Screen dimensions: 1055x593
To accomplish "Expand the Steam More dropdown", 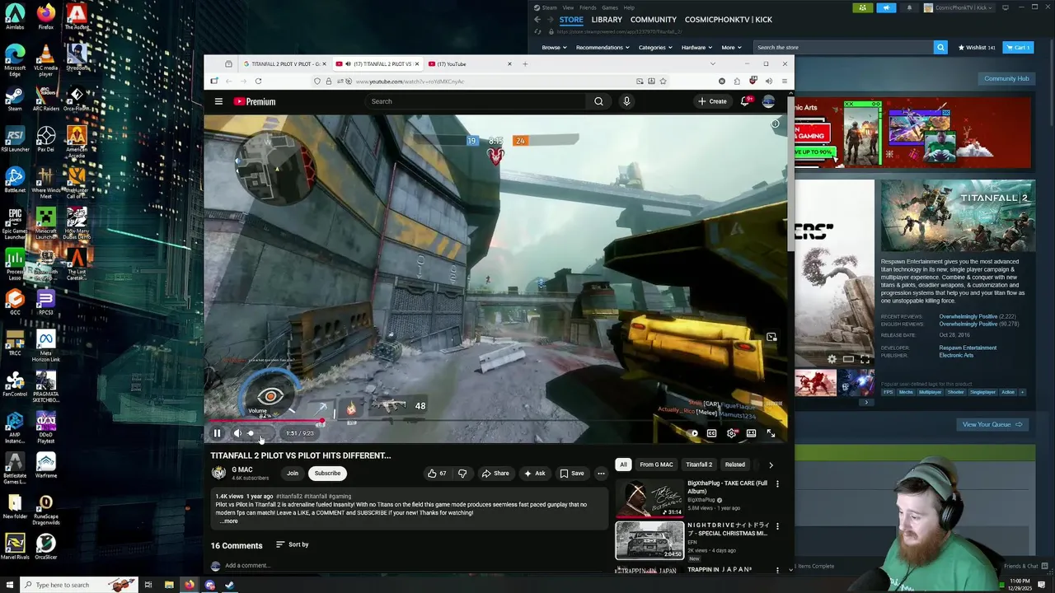I will coord(730,48).
